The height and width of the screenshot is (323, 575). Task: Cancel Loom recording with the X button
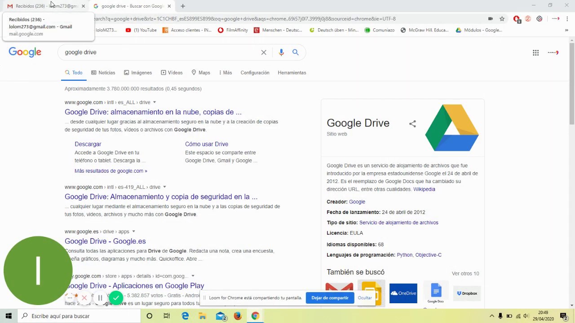coord(84,297)
